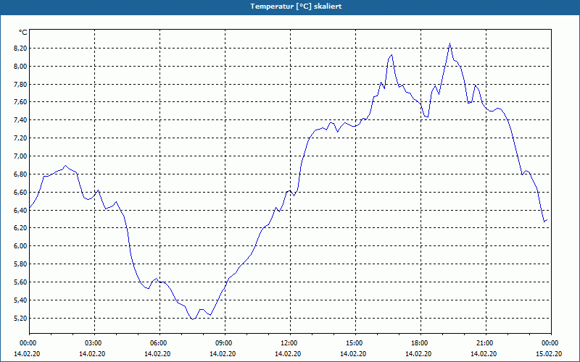Click the 6,80 y-axis value

21,174
